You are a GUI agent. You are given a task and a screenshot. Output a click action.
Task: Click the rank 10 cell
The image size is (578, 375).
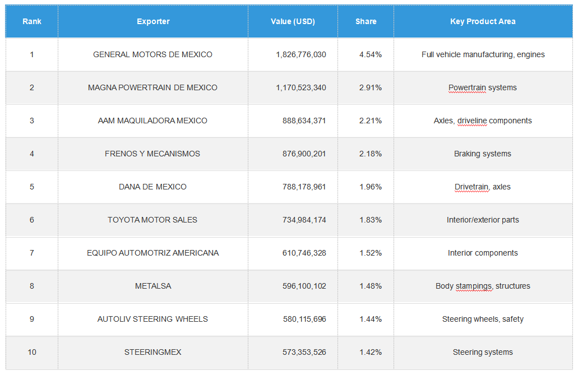[32, 353]
